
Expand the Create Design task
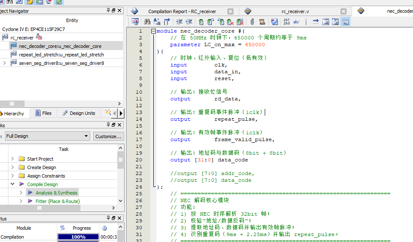coord(12,167)
